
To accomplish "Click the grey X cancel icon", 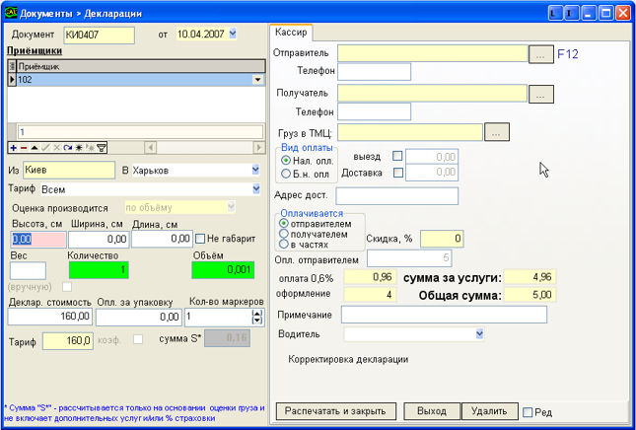I will click(x=57, y=148).
